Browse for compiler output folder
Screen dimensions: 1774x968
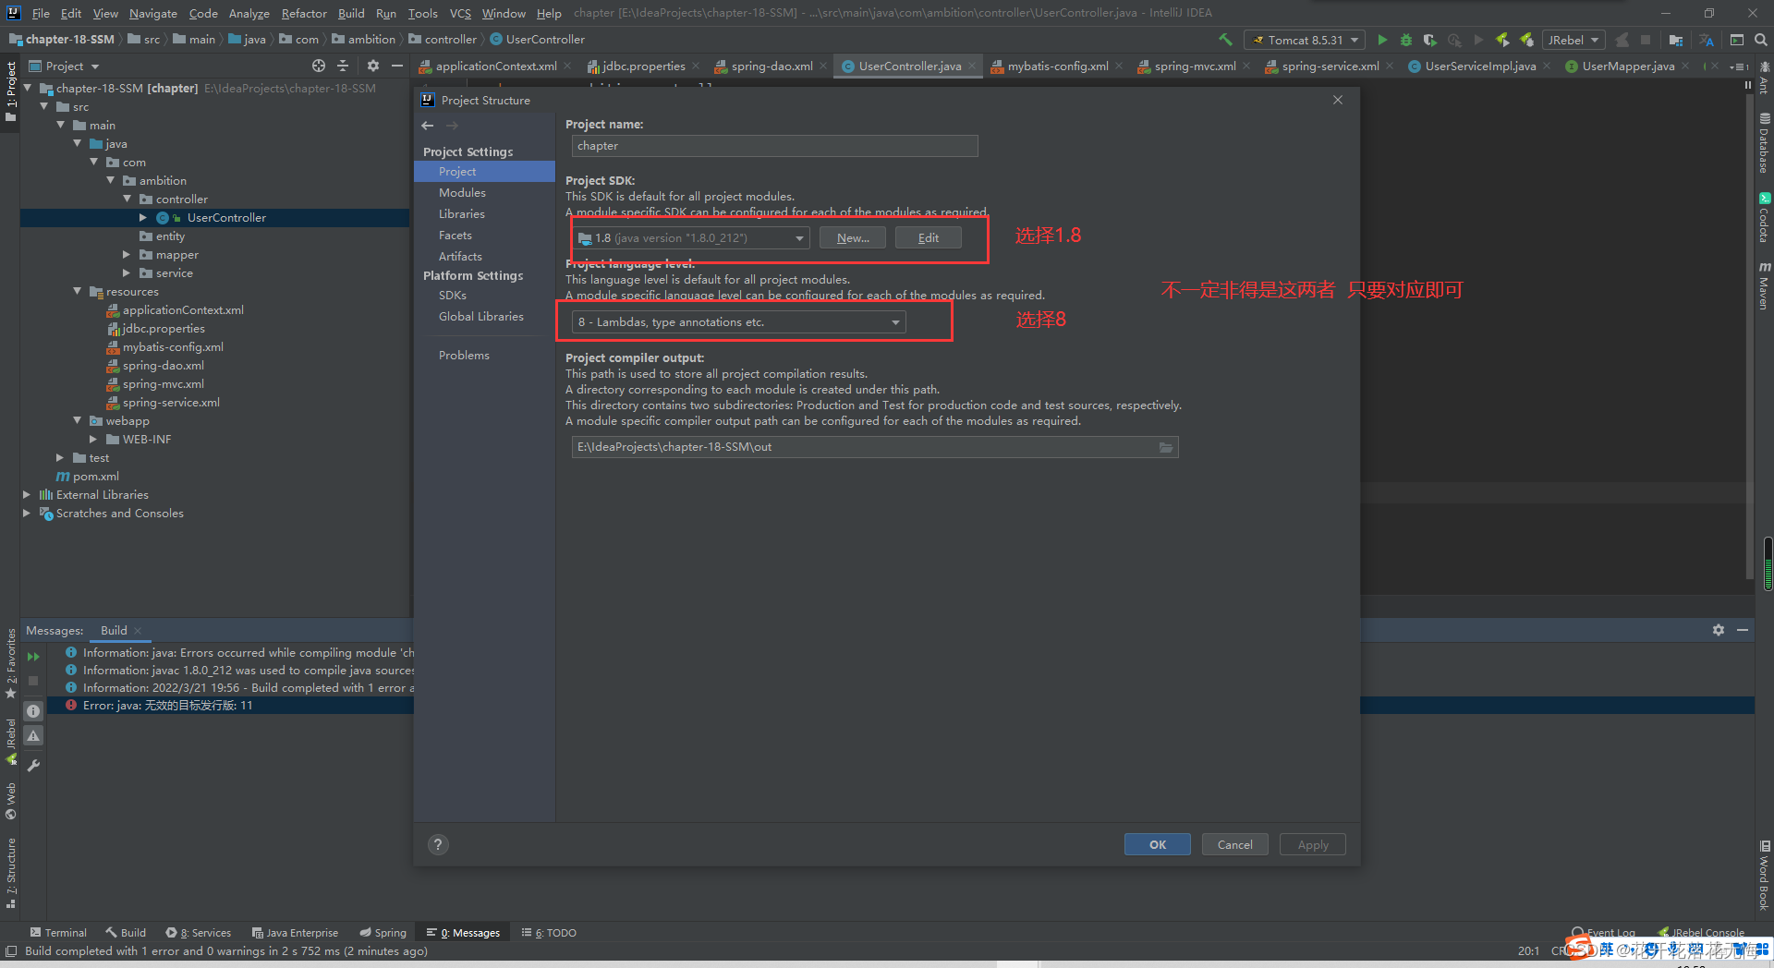[1166, 447]
